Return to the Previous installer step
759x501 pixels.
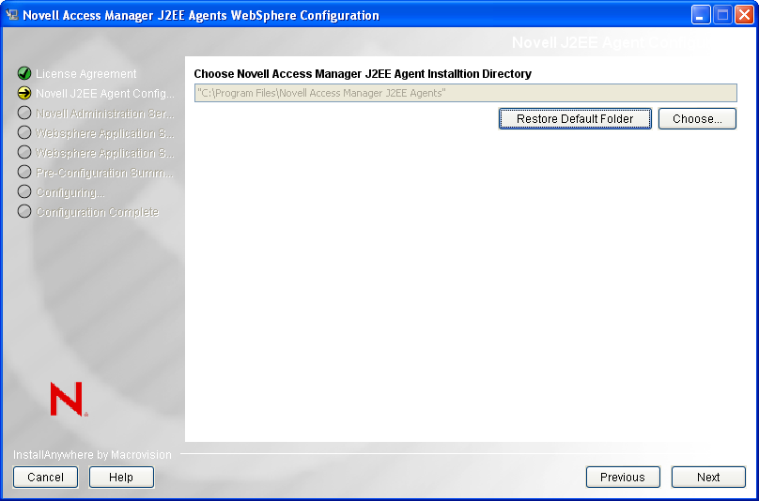(x=623, y=478)
